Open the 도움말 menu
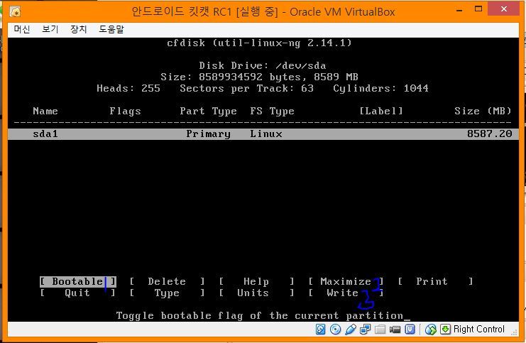Viewport: 526px width, 343px height. [x=111, y=29]
